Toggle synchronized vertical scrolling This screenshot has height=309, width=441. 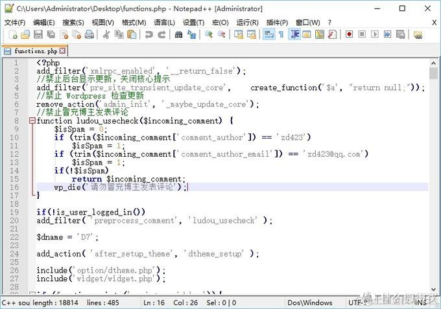click(x=239, y=34)
